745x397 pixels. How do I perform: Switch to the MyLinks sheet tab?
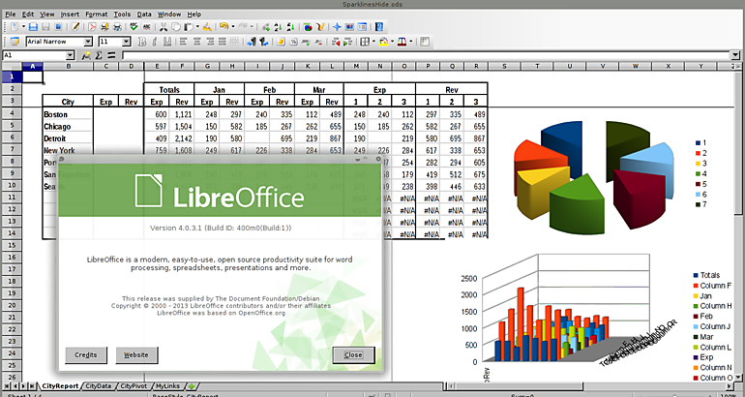pos(167,386)
